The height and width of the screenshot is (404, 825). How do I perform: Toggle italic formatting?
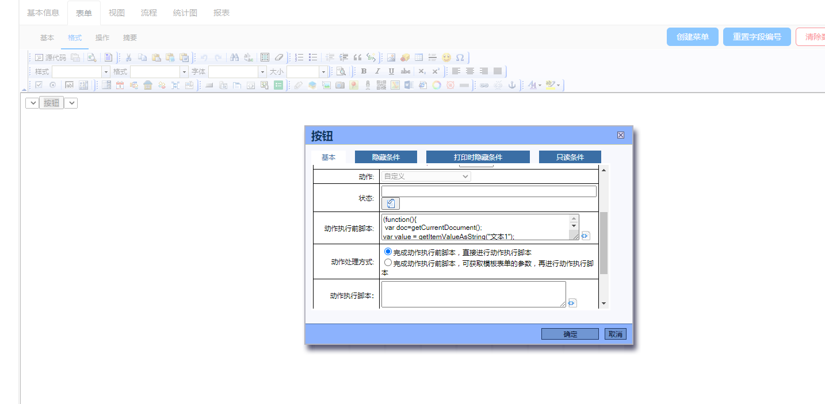click(x=377, y=71)
